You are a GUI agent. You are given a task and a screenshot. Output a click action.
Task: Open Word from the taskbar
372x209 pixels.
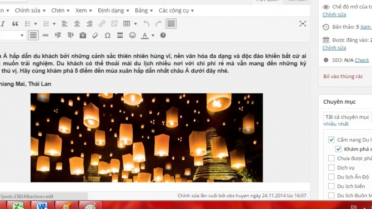42,205
